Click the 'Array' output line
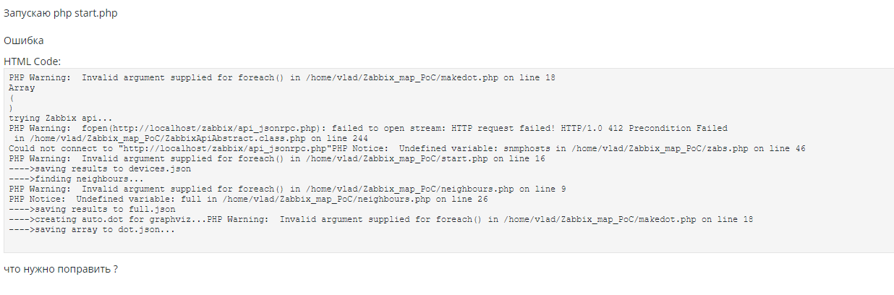Viewport: 894px width, 295px height. point(22,87)
